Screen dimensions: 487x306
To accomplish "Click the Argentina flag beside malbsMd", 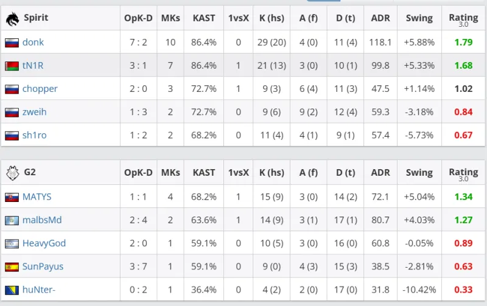I will point(12,220).
